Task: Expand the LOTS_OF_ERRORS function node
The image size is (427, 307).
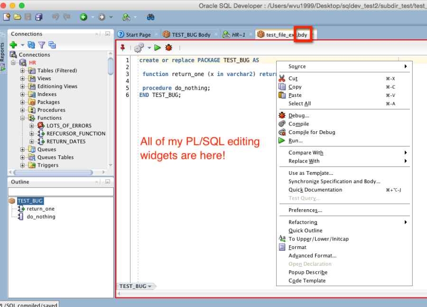Action: point(32,126)
